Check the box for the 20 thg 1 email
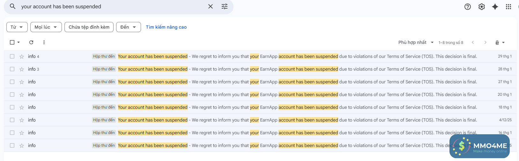 tap(12, 94)
